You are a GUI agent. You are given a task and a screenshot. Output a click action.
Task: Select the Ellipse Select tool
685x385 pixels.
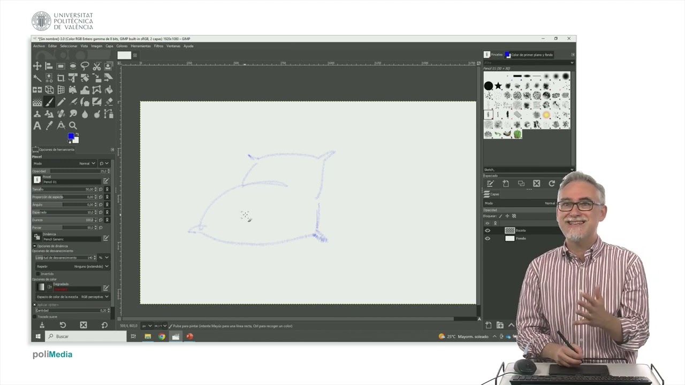73,66
